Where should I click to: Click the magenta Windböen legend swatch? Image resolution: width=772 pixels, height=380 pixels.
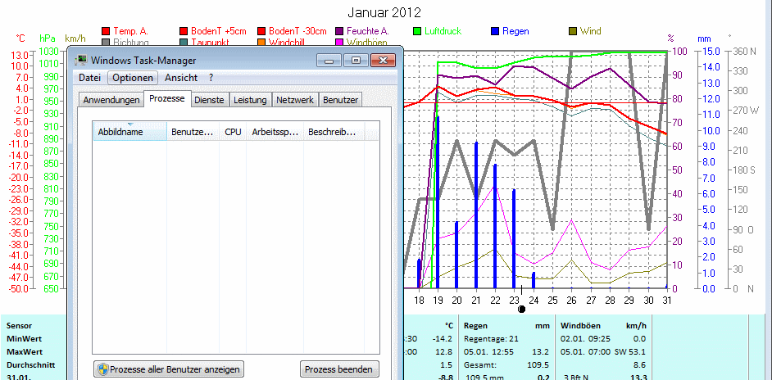(338, 43)
